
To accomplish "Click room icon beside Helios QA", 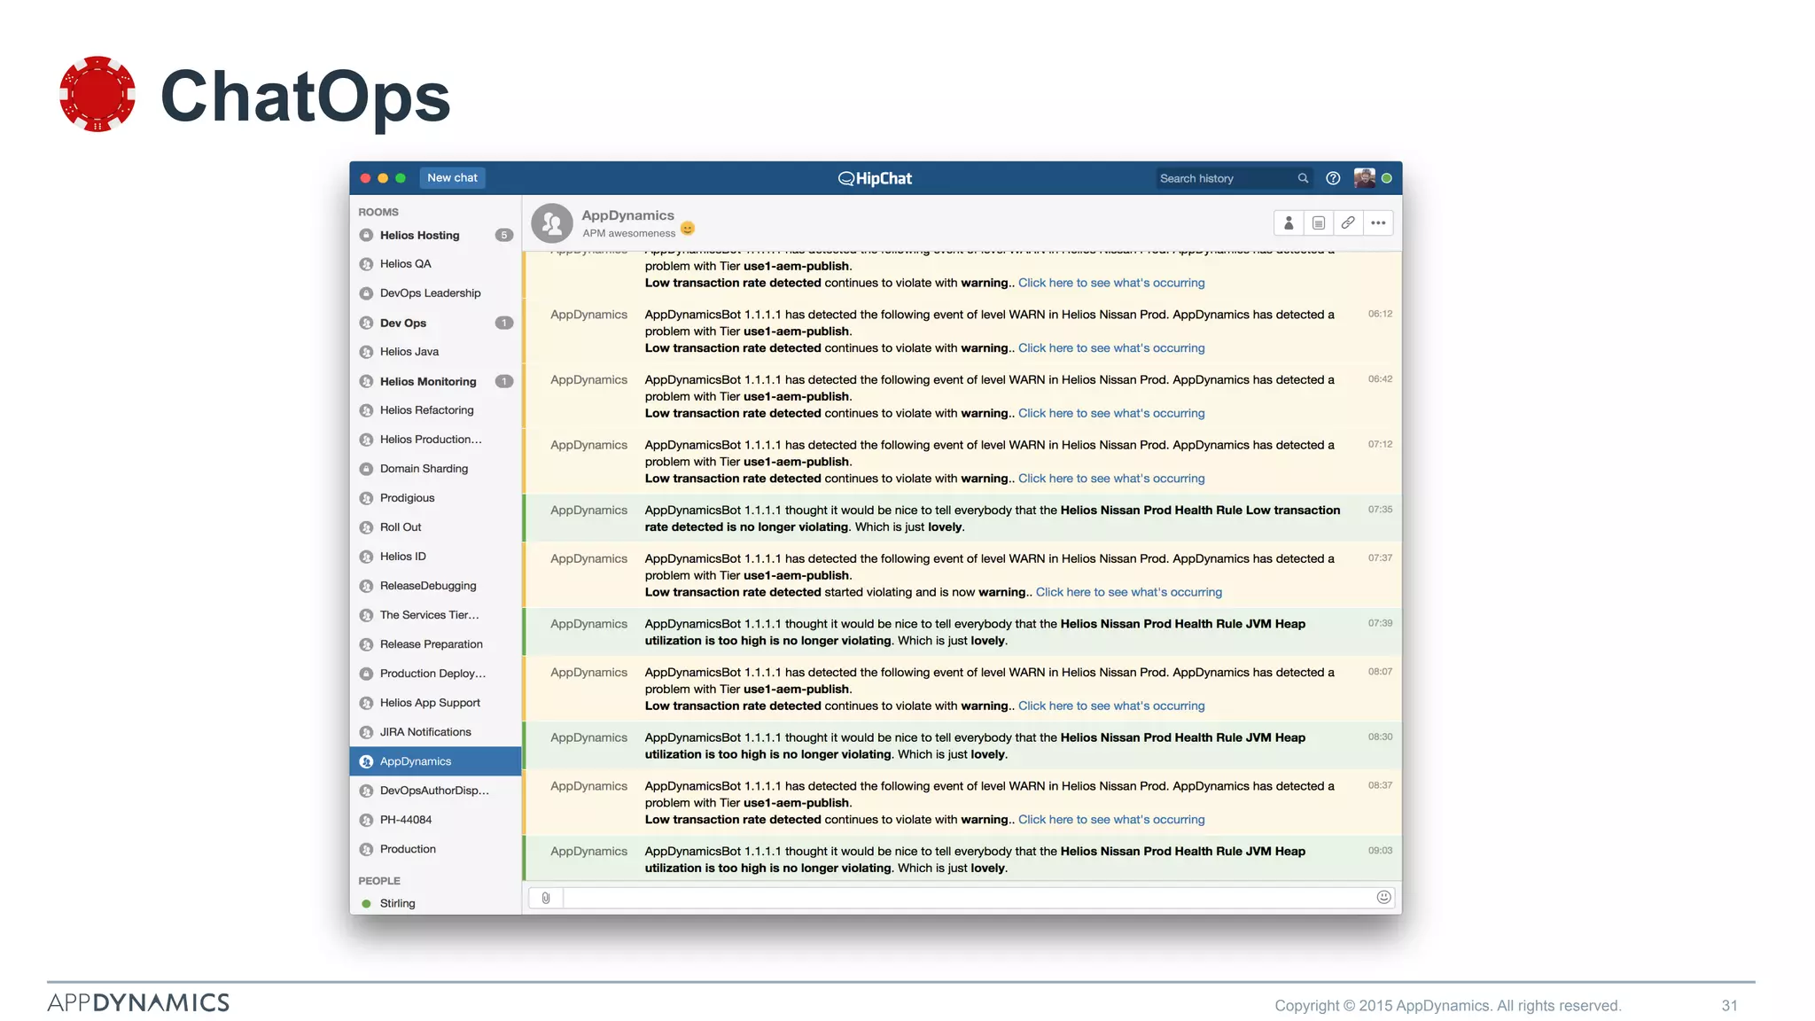I will [366, 264].
